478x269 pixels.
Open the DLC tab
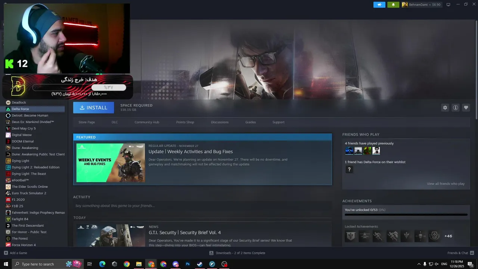click(x=115, y=122)
